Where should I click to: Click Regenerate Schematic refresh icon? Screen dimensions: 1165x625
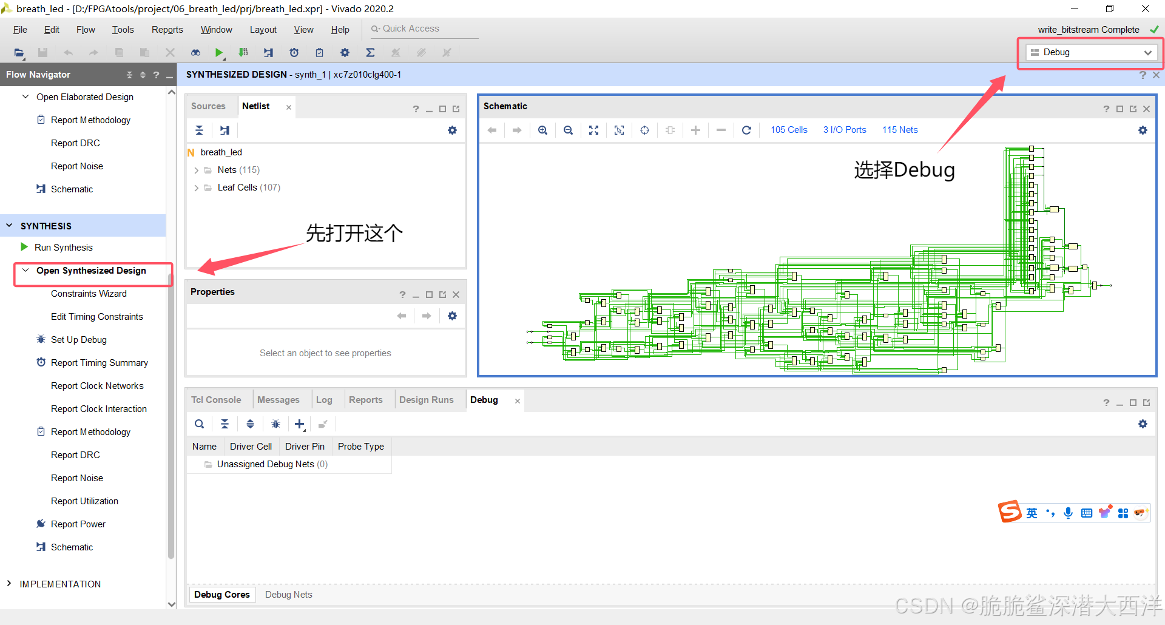point(746,130)
